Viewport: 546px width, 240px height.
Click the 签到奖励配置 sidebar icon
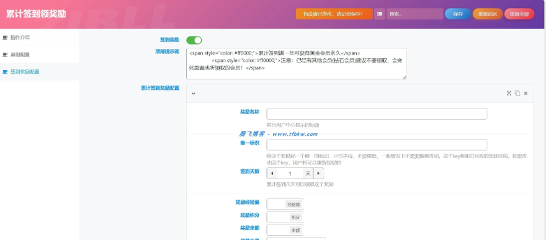tap(5, 72)
